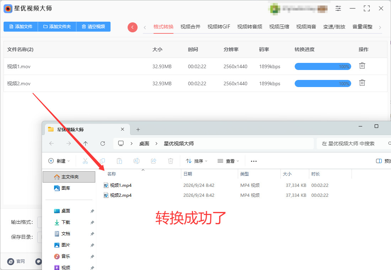The image size is (391, 270).
Task: Select the 视频2.mp4 file in Explorer
Action: [x=121, y=195]
